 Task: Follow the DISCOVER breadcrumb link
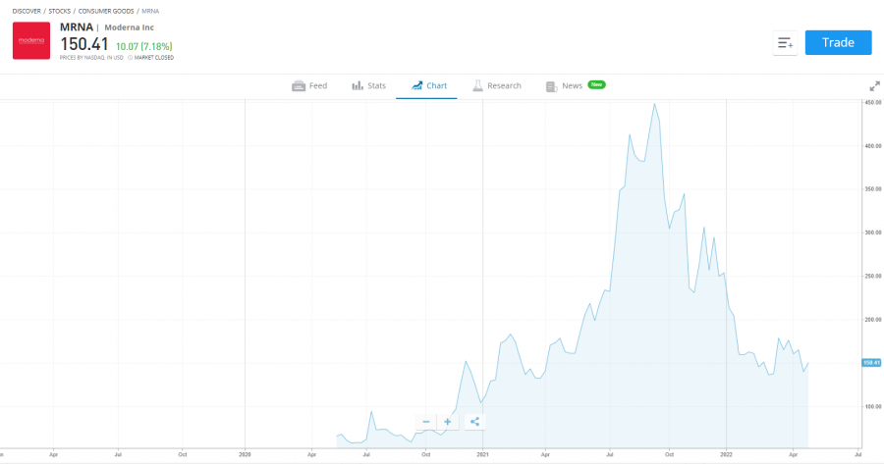pos(27,11)
